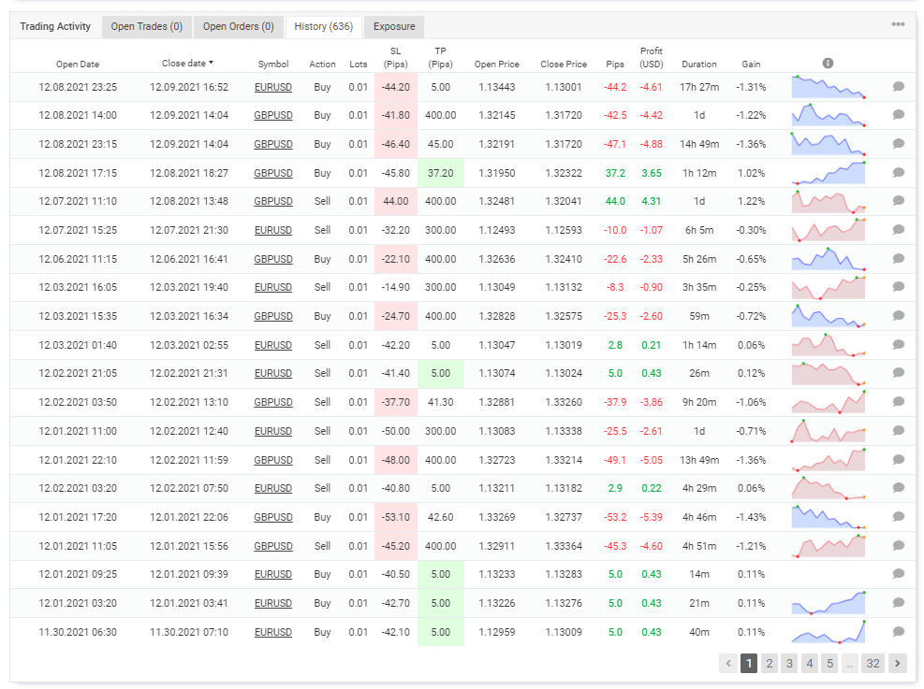Select the Trading Activity tab
The image size is (924, 689).
(54, 26)
